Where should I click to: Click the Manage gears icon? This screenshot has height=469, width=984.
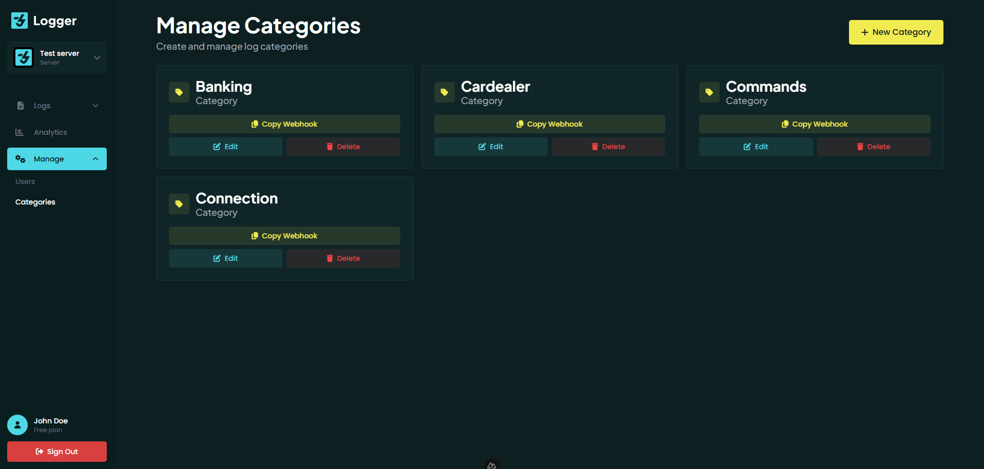[x=21, y=159]
